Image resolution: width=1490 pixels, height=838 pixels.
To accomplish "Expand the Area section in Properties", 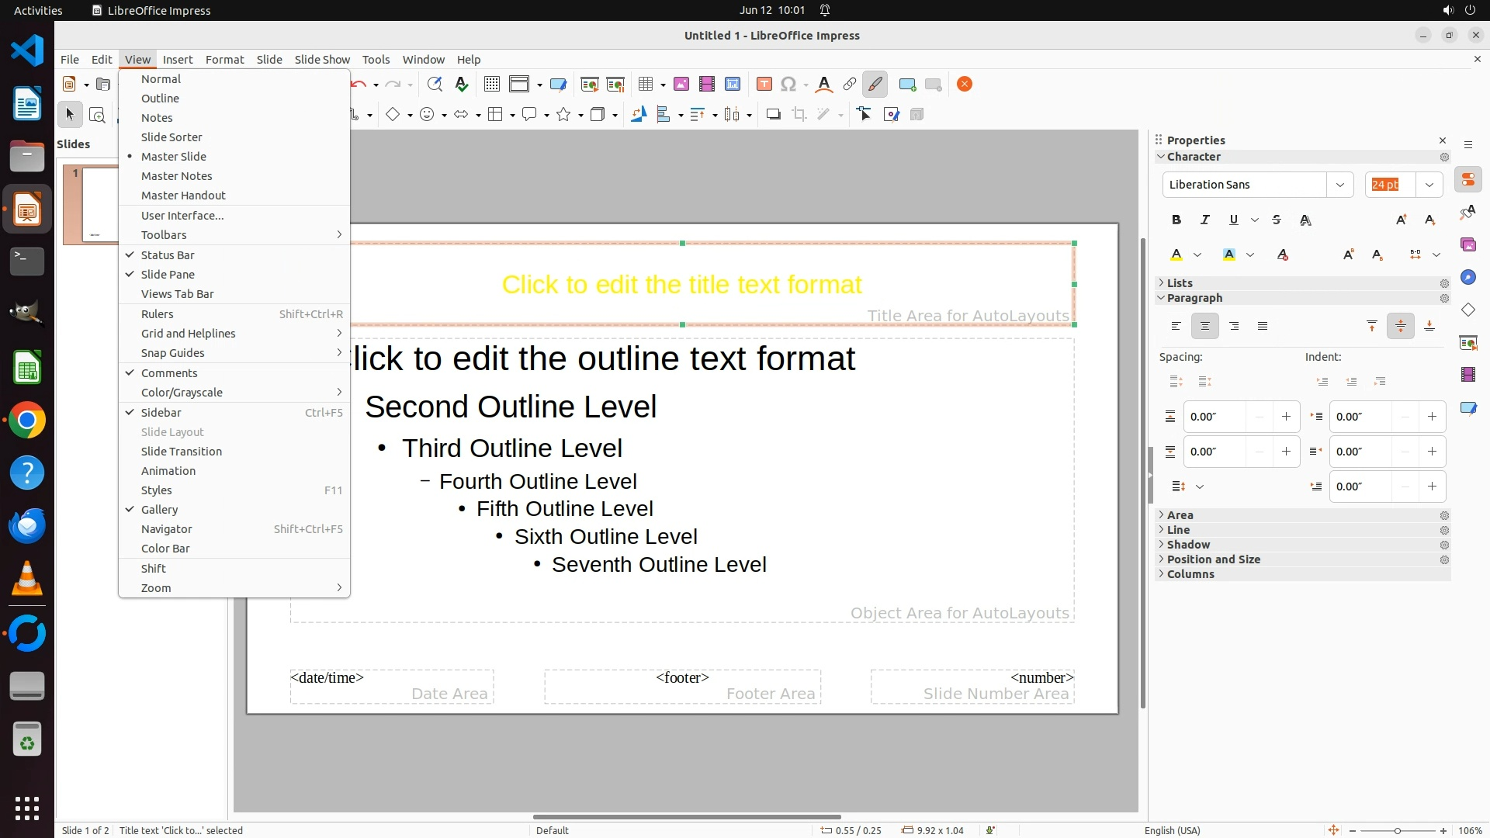I will pos(1180,515).
